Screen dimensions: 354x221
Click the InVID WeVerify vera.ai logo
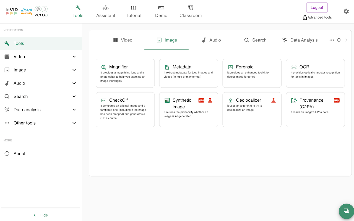coord(27,11)
